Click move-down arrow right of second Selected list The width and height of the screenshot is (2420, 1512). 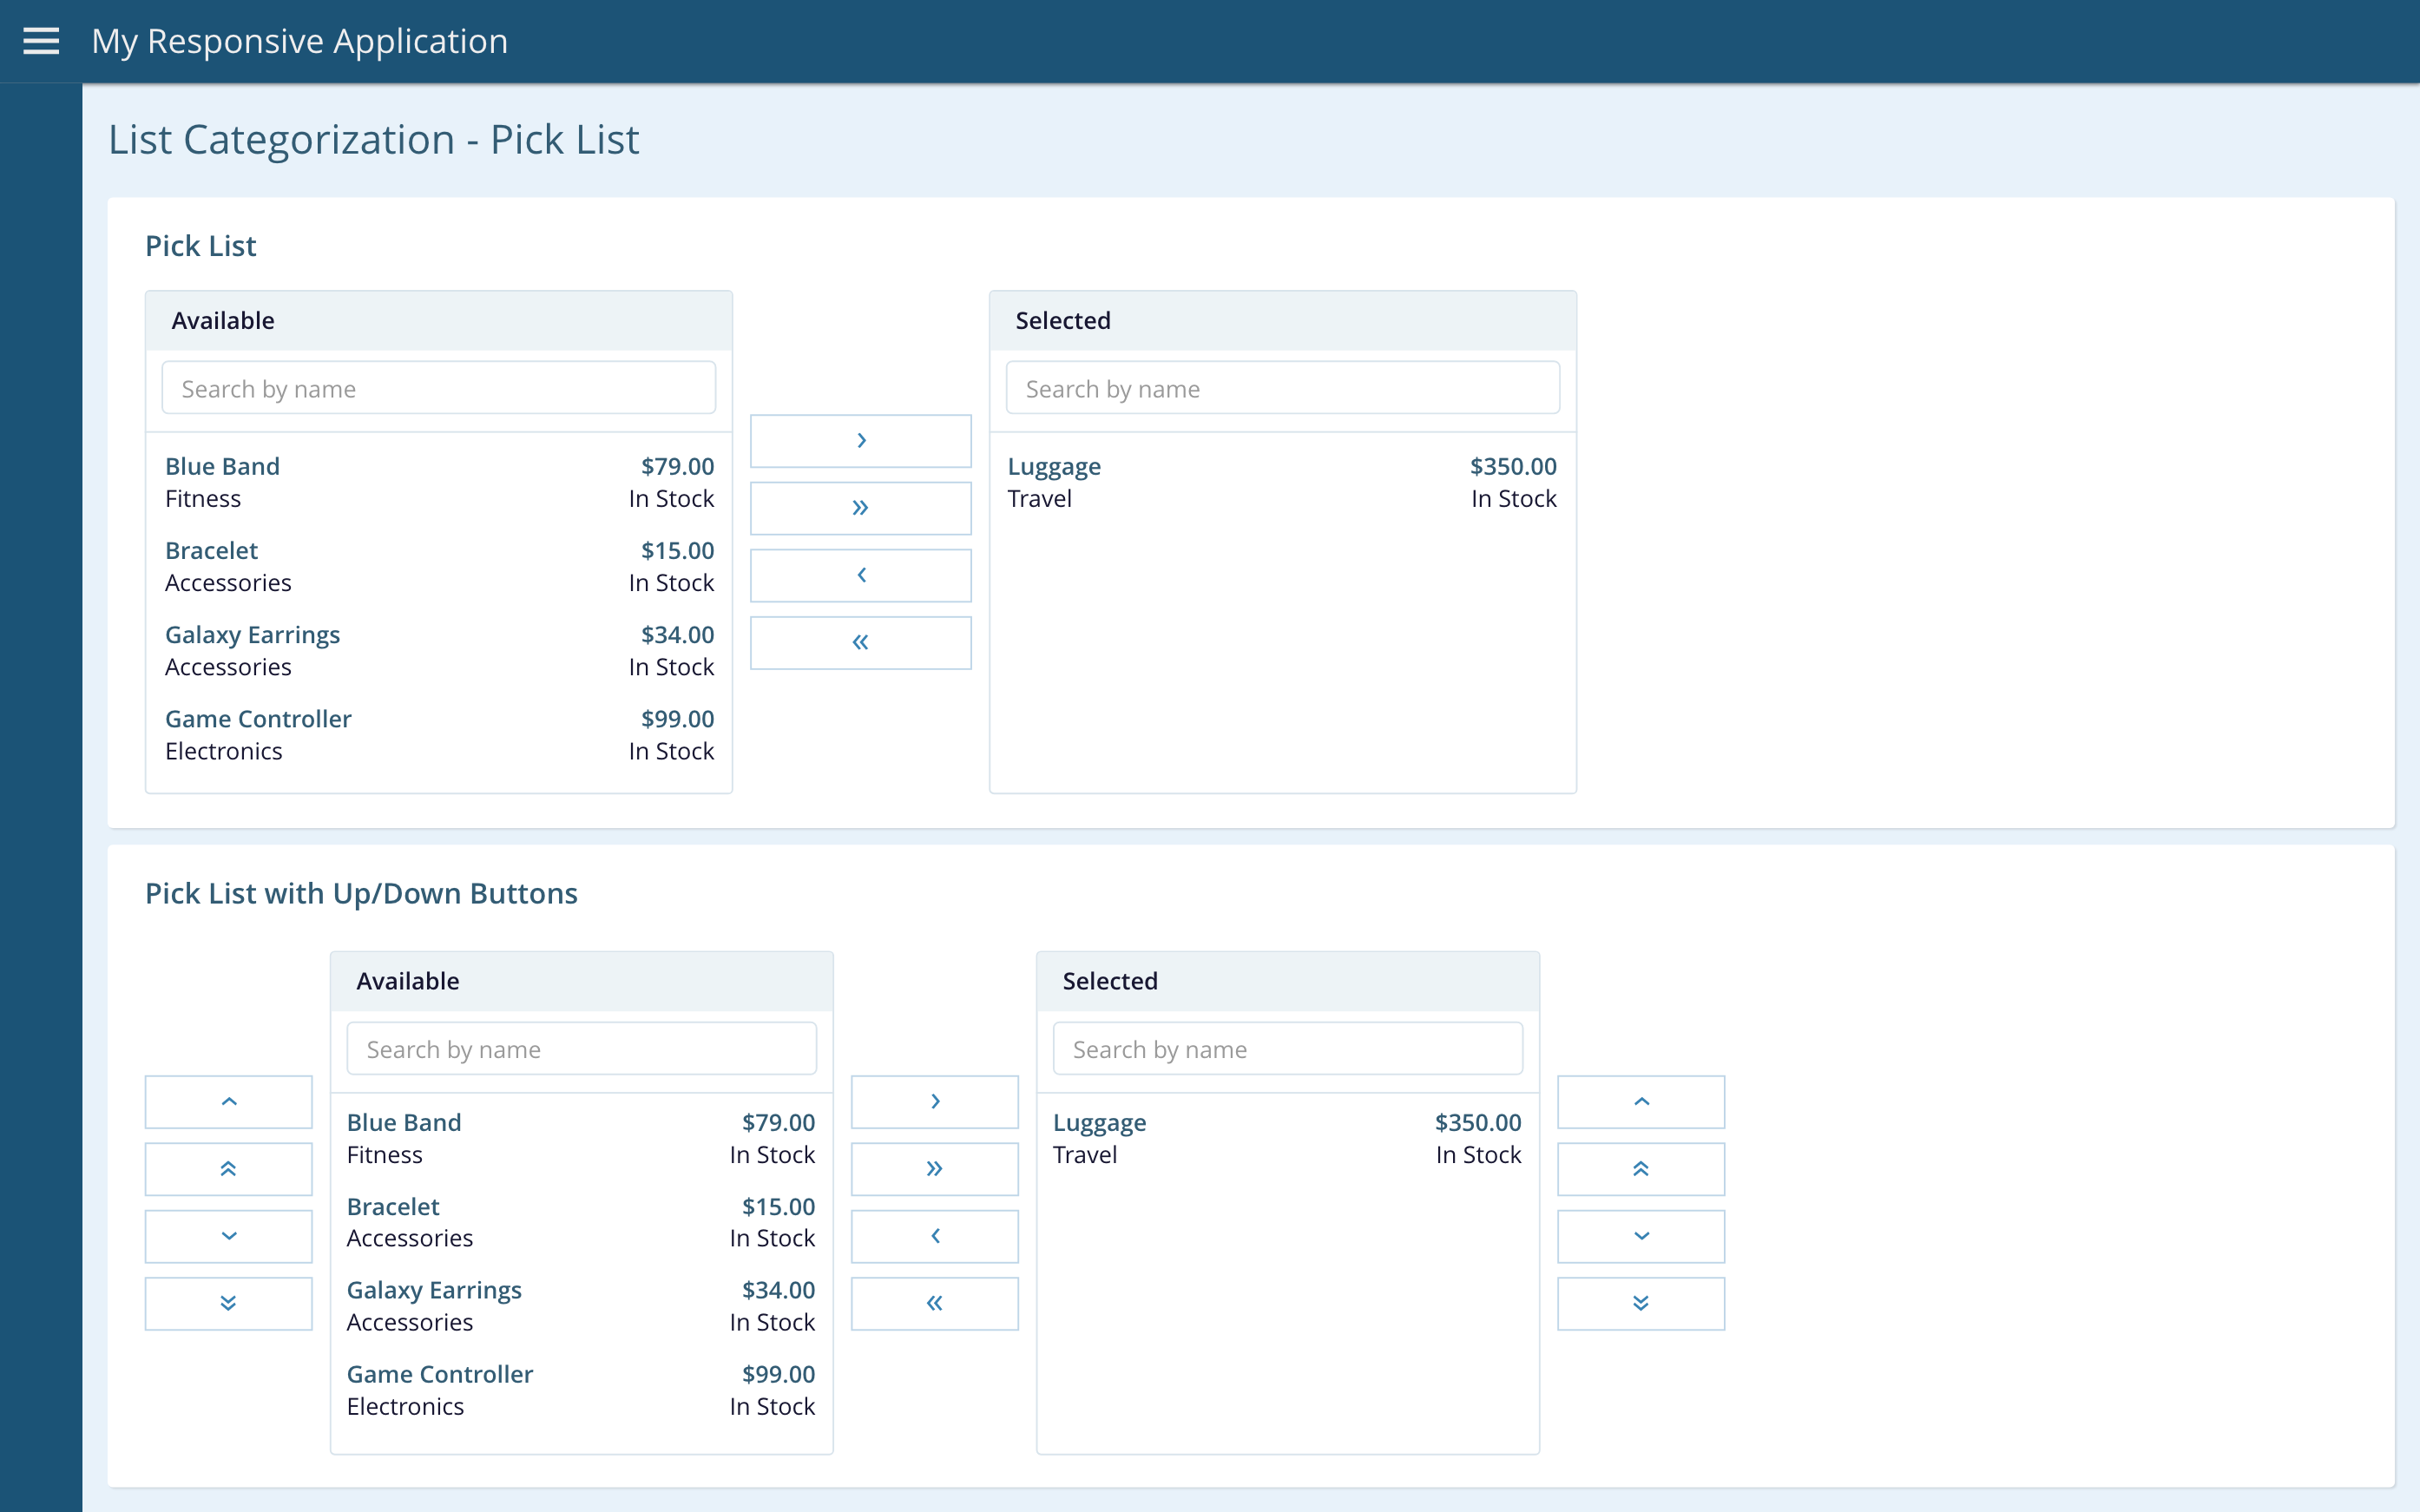click(1640, 1236)
